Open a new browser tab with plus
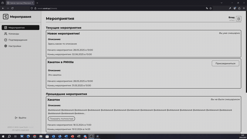Screen dimensions: 247x139 point(37,3)
